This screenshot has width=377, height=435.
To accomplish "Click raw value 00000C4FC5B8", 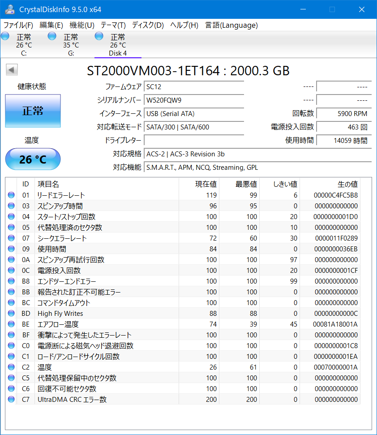I will pyautogui.click(x=336, y=195).
